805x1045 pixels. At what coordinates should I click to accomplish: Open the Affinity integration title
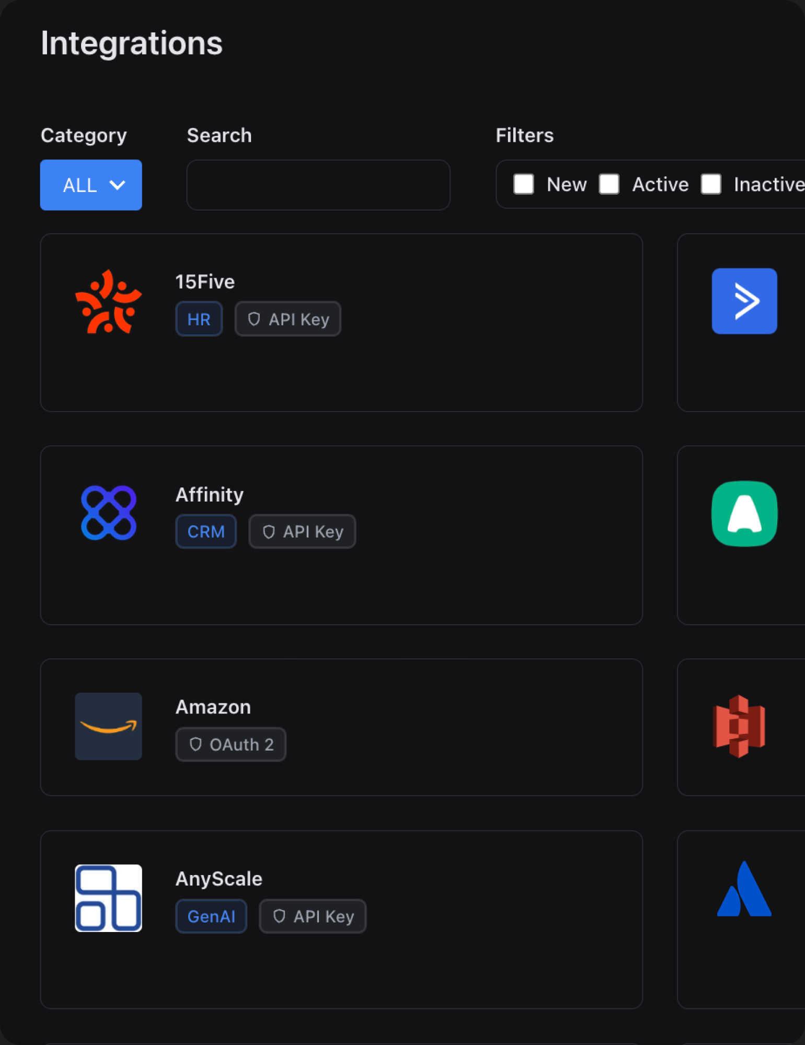click(x=210, y=495)
